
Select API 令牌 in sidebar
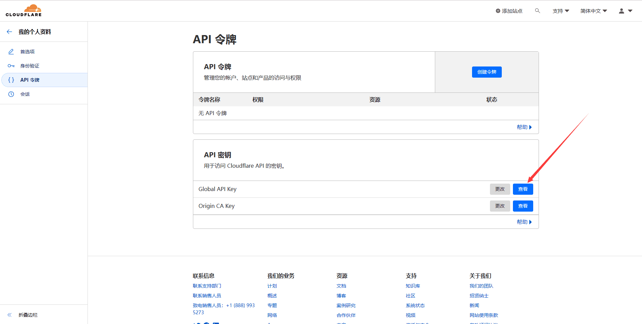pyautogui.click(x=30, y=80)
